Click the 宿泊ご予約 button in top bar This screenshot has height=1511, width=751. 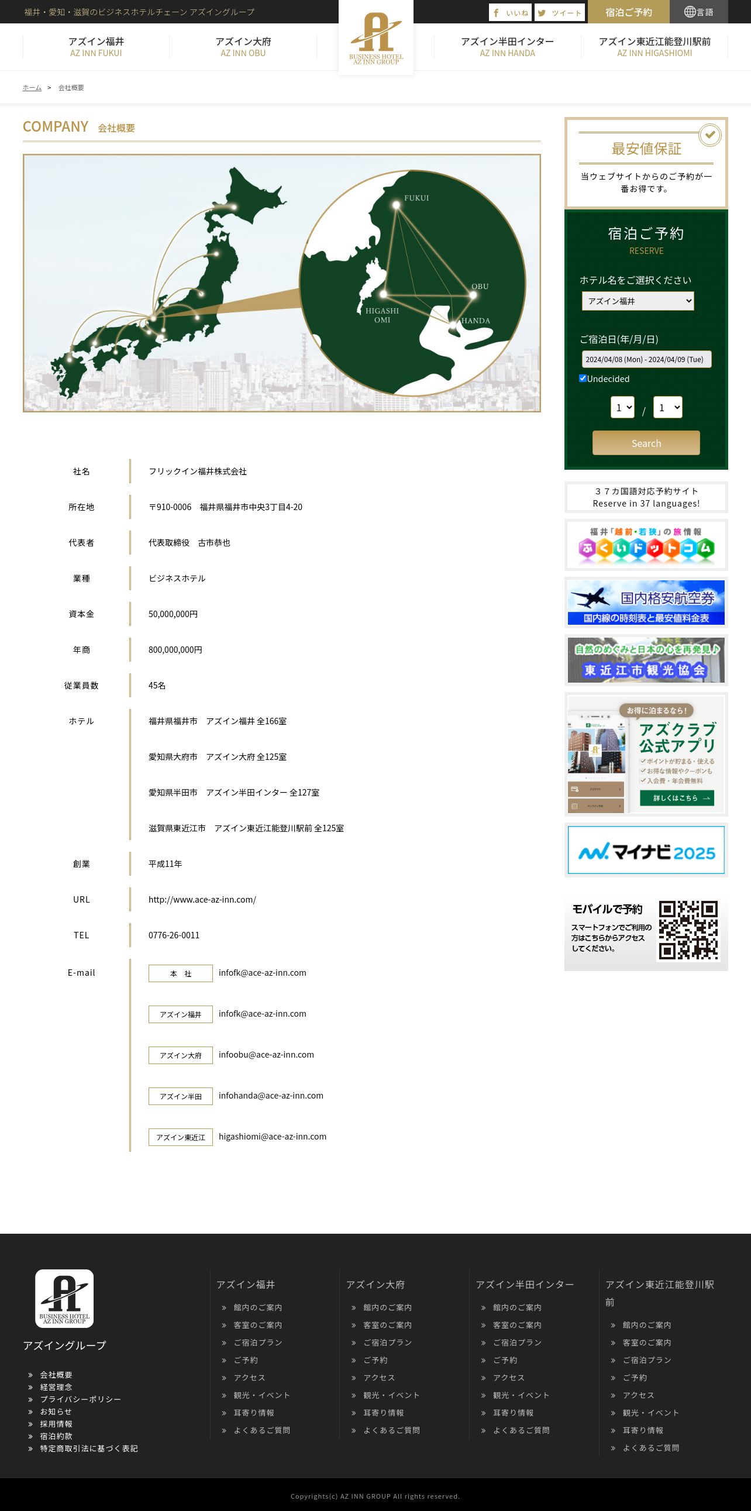pos(629,12)
